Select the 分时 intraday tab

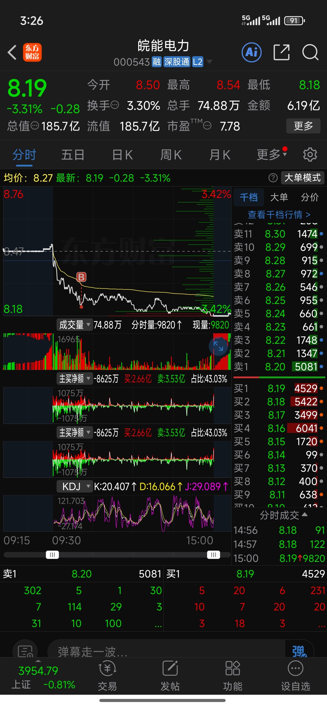pyautogui.click(x=24, y=155)
